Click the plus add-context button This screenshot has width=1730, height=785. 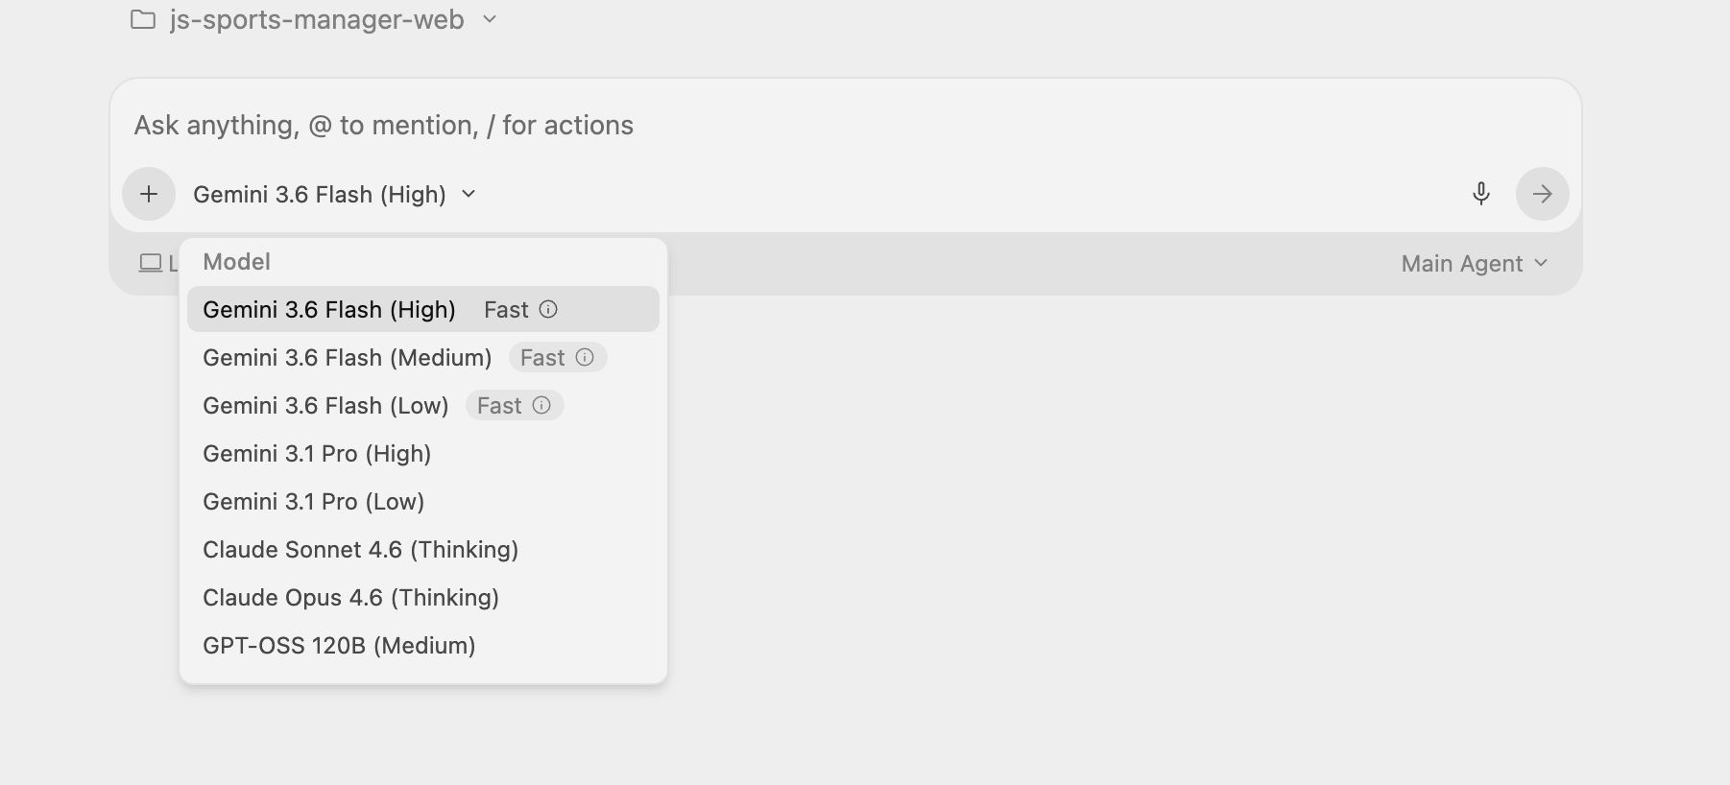tap(149, 194)
